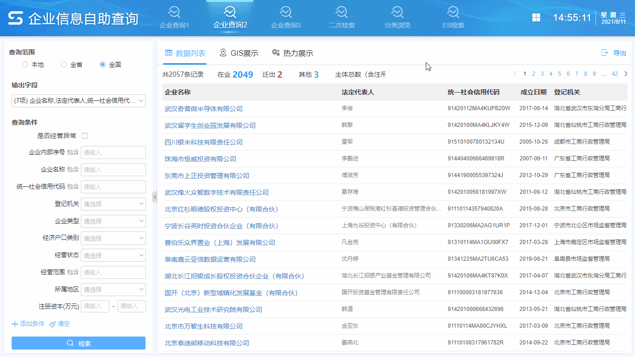Click the 热力展示 heatmap icon

point(292,53)
